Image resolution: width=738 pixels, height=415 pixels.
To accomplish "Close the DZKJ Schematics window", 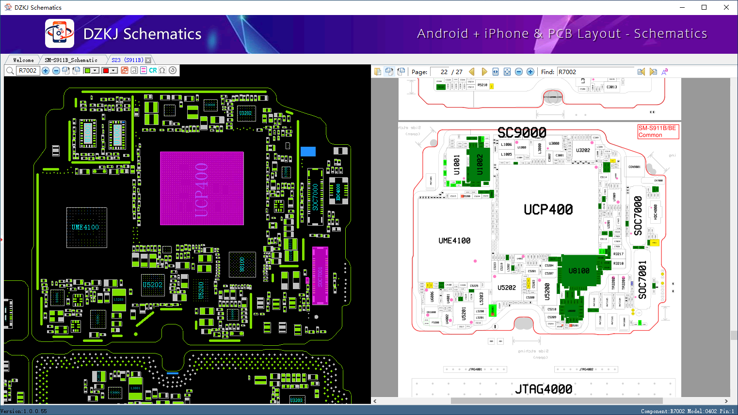I will (x=726, y=7).
